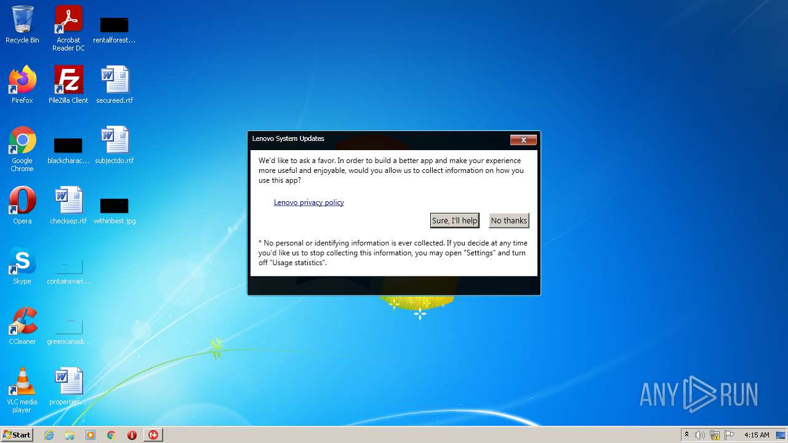
Task: Open Windows Explorer from the taskbar
Action: [70, 435]
